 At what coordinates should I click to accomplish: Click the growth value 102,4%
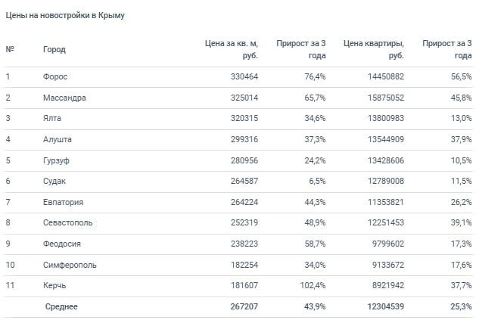coord(313,285)
